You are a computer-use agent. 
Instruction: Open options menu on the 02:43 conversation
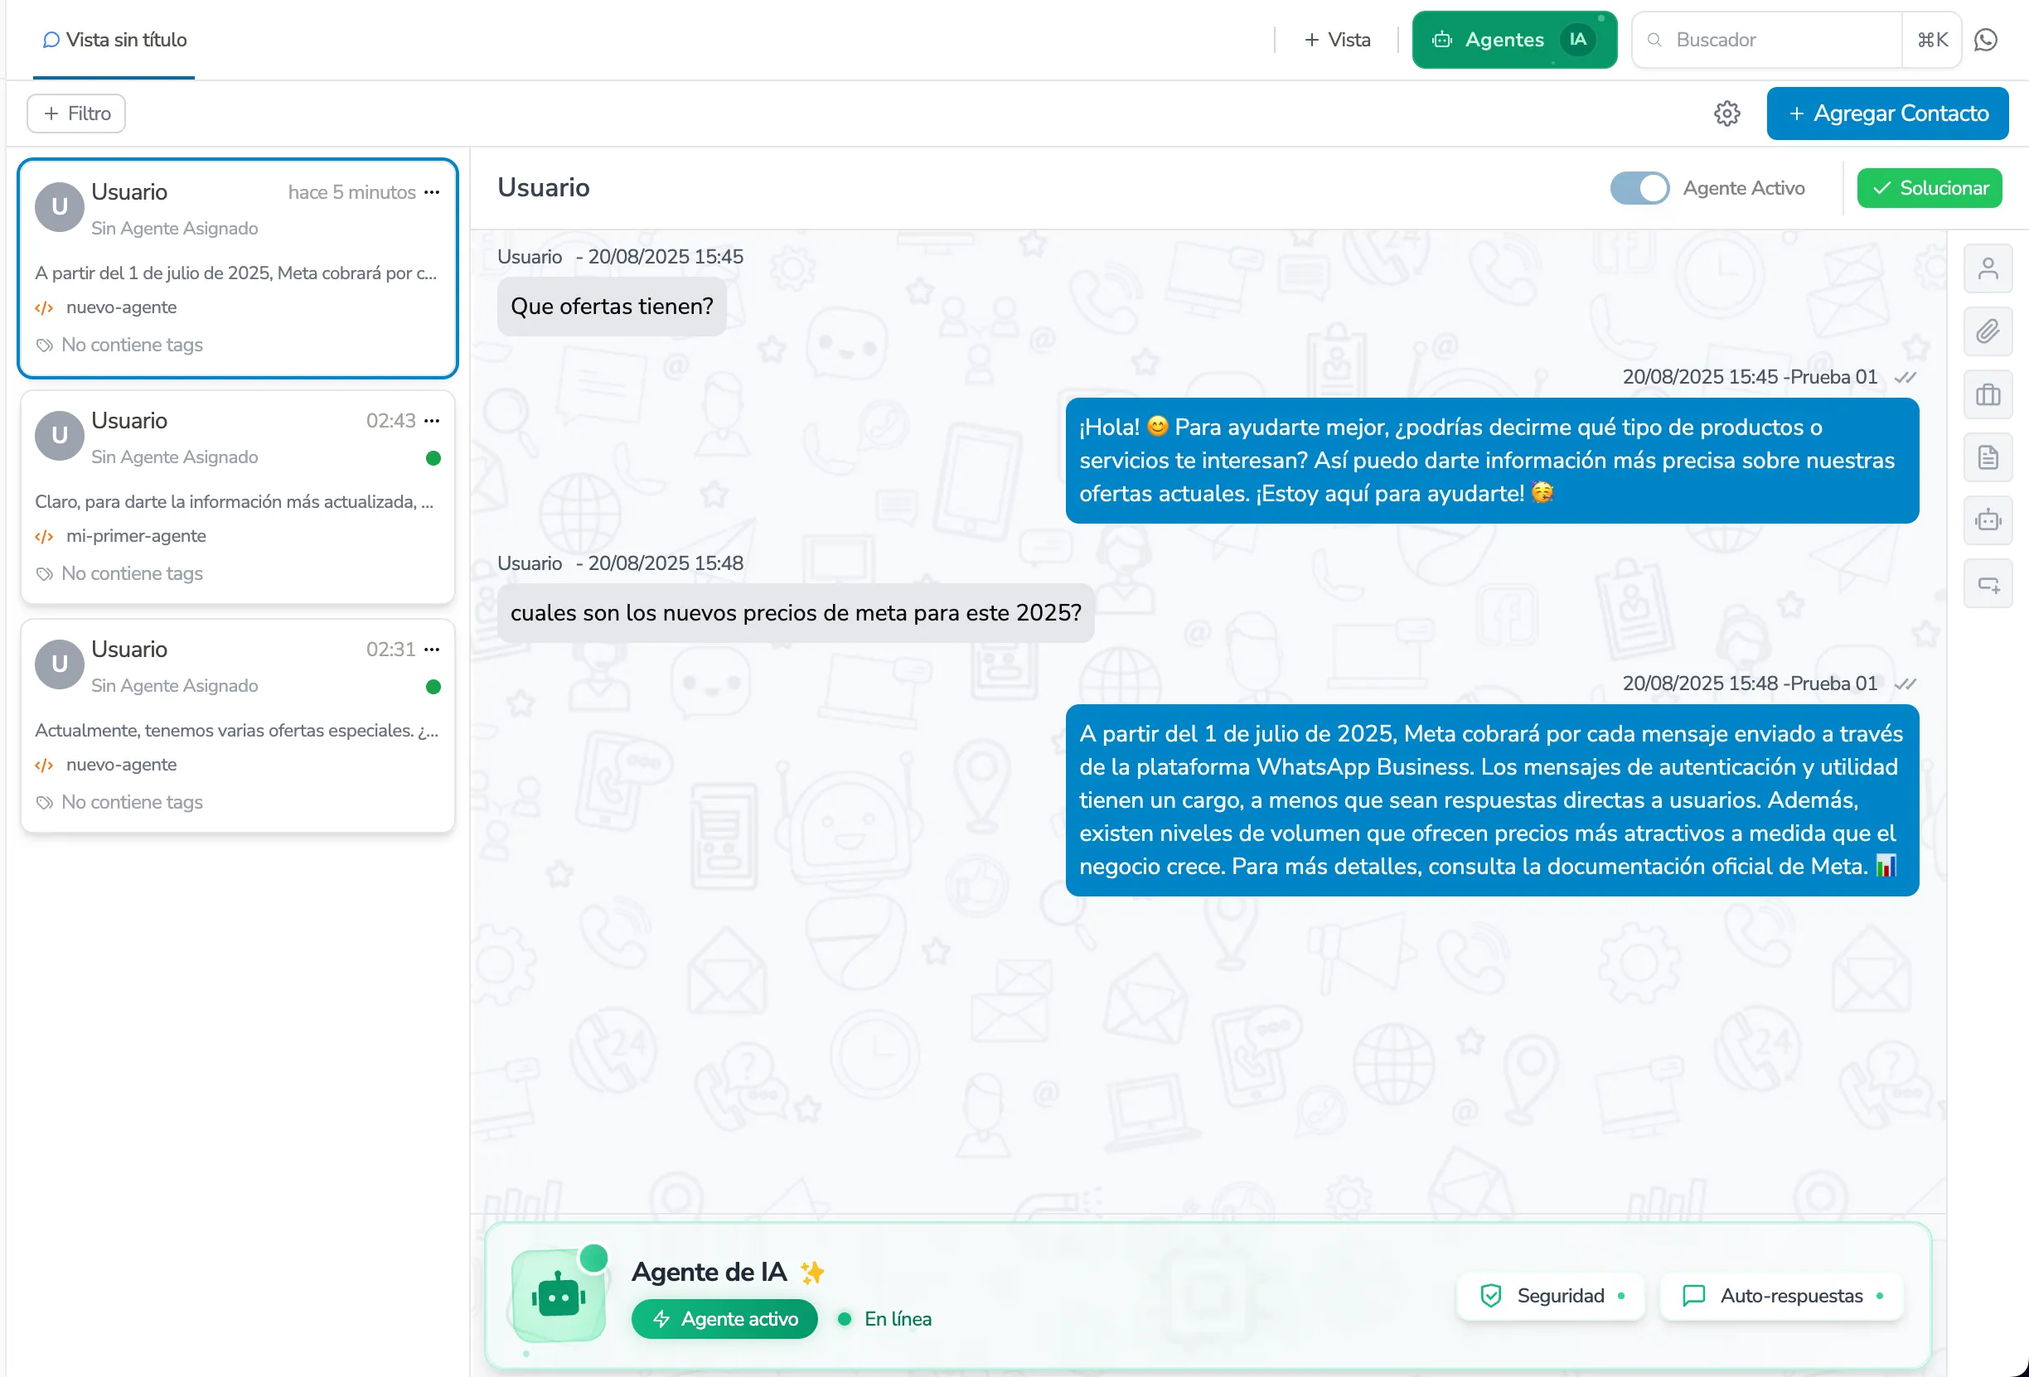(x=432, y=421)
